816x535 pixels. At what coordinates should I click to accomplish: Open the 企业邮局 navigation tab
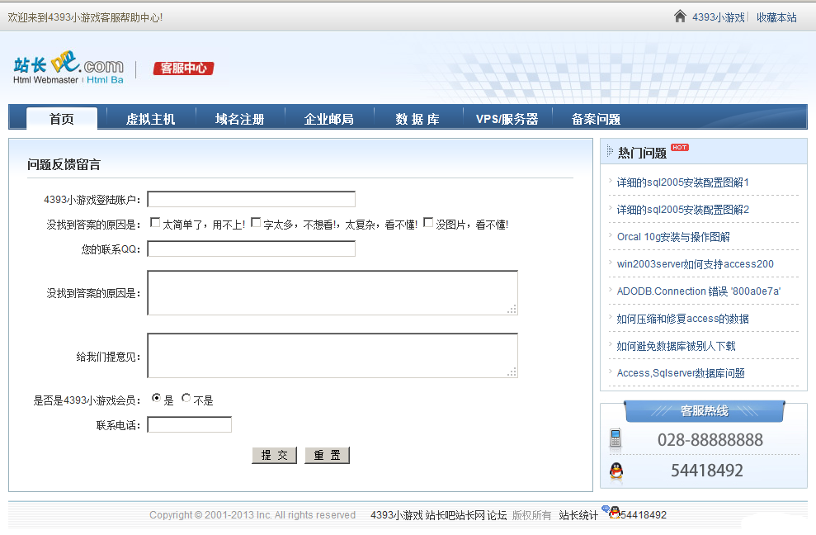point(329,119)
